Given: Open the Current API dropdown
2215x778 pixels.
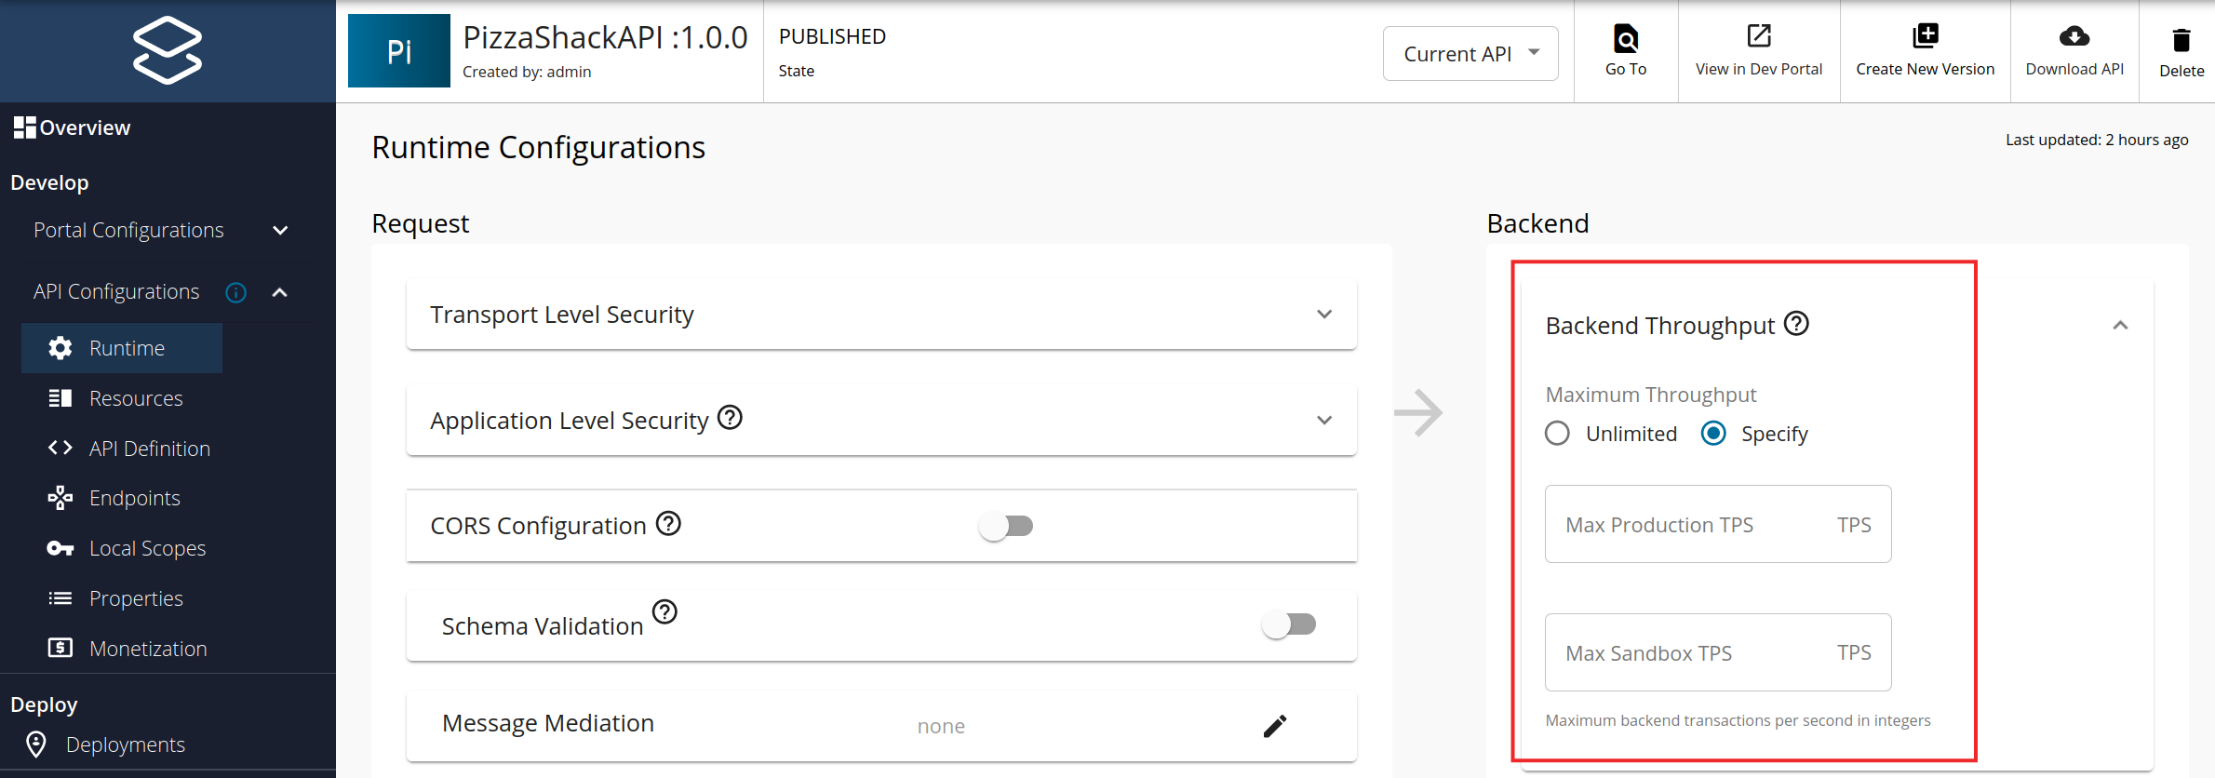Looking at the screenshot, I should click(x=1470, y=54).
